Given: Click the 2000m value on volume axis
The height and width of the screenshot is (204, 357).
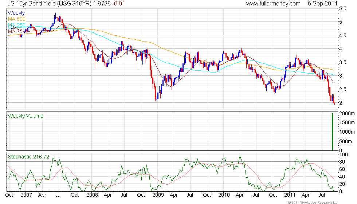Looking at the screenshot, I should pos(346,113).
